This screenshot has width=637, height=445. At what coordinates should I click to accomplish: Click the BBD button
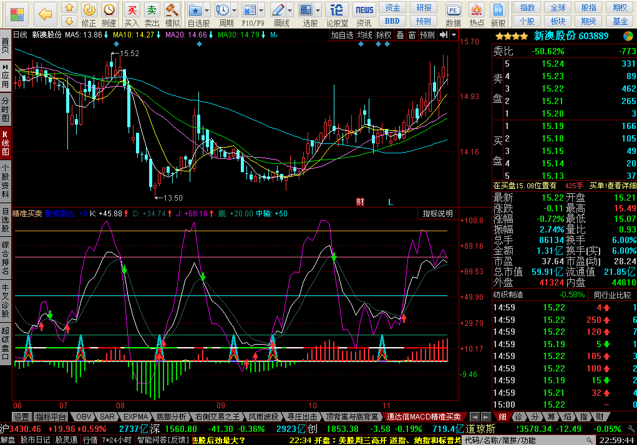392,21
